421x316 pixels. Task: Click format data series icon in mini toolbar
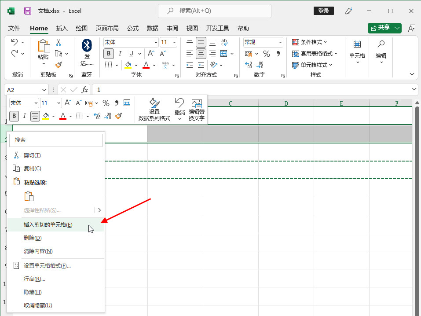coord(154,103)
